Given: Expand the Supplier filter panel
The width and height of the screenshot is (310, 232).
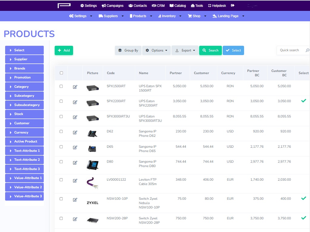Looking at the screenshot, I should coord(24,59).
